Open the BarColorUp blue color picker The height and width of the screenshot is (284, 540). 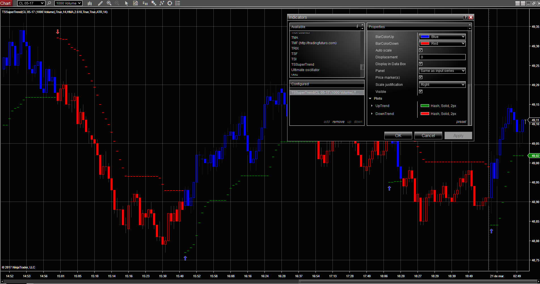[x=442, y=37]
